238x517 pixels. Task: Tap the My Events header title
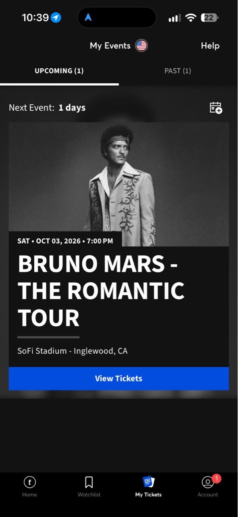[110, 46]
